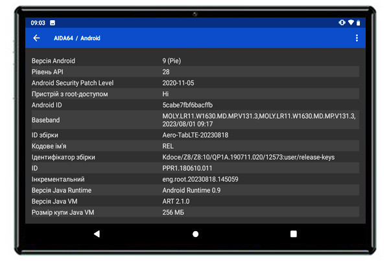The height and width of the screenshot is (261, 389).
Task: Select the MOLY.LR11 baseband value
Action: click(x=259, y=120)
